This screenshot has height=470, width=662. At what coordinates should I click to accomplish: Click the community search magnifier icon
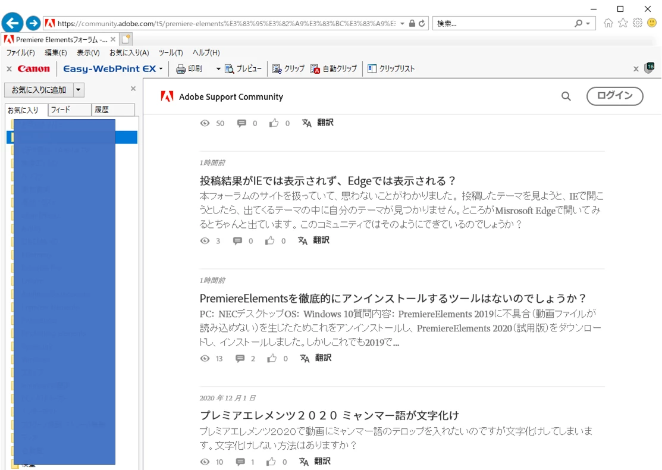566,96
